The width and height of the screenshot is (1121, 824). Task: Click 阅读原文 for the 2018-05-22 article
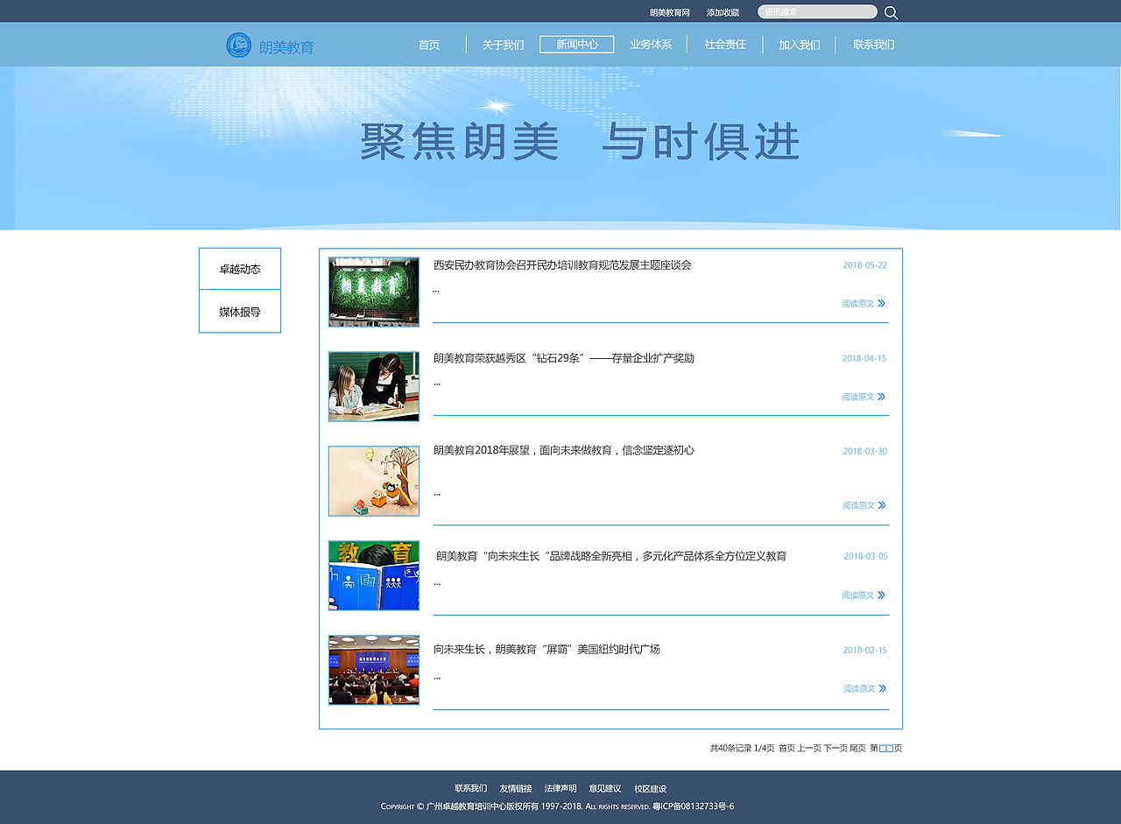click(856, 303)
